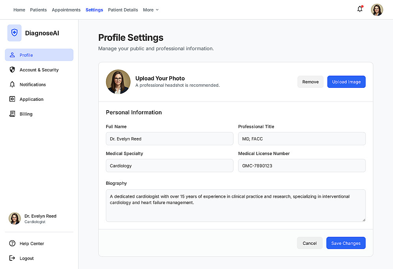Image resolution: width=393 pixels, height=269 pixels.
Task: Cancel the profile edits
Action: coord(310,243)
